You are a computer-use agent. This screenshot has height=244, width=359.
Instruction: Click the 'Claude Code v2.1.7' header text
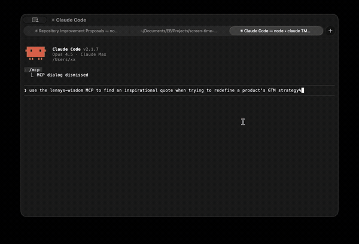click(x=75, y=49)
